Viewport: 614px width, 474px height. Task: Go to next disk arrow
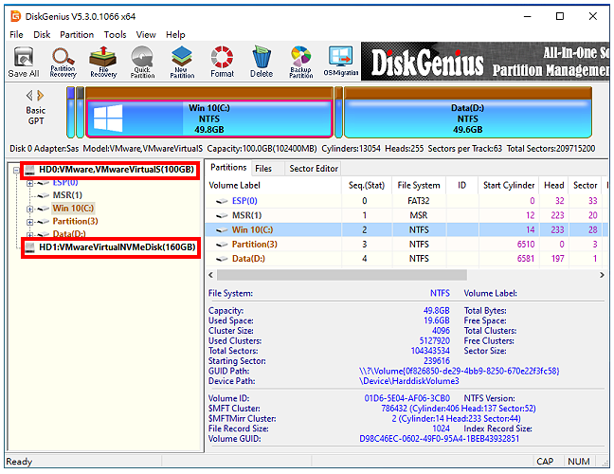point(41,95)
